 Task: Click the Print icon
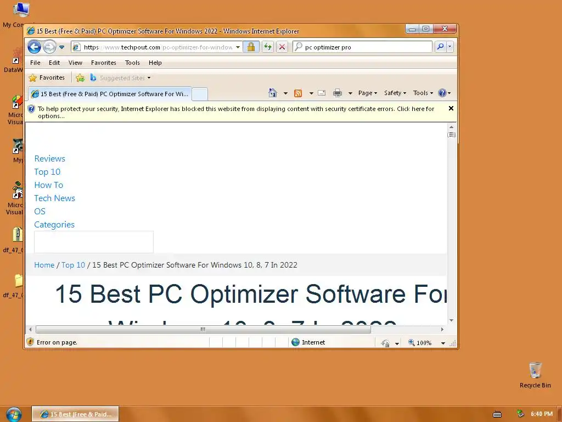coord(338,93)
